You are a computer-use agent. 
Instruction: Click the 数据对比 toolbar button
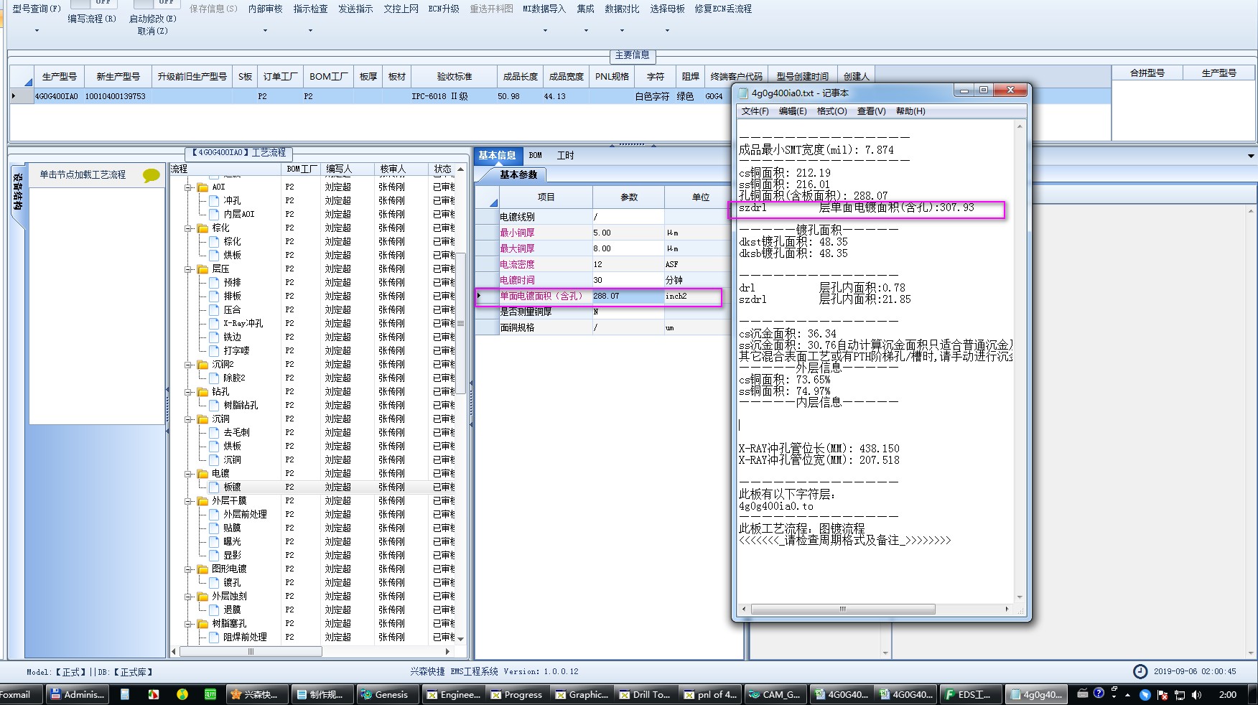pos(622,9)
